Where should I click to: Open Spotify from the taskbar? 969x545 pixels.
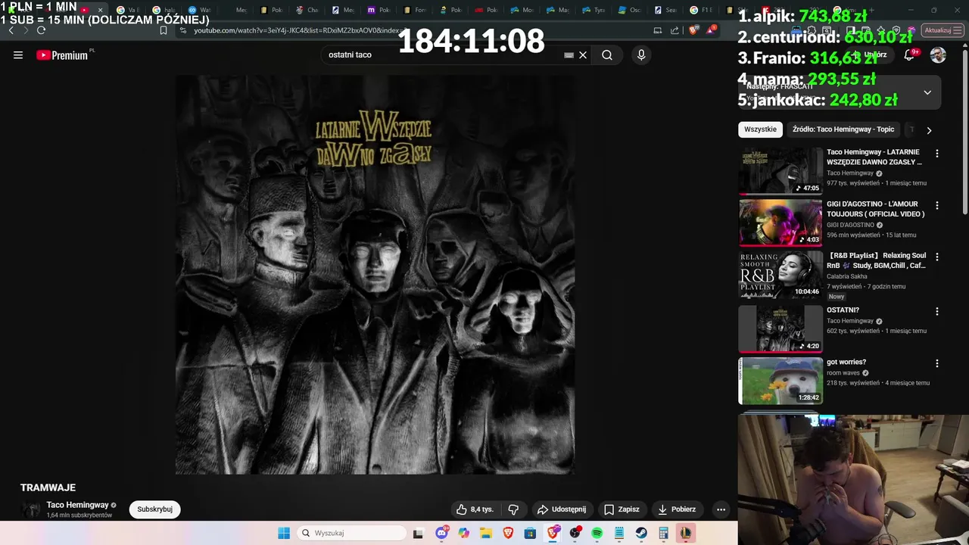[597, 533]
